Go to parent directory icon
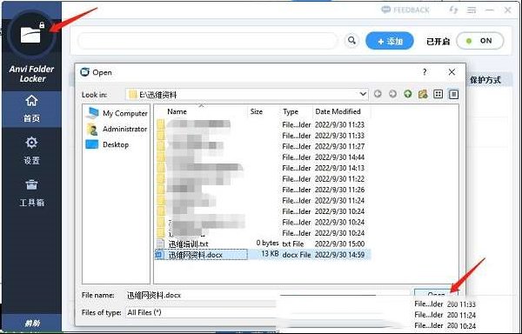Image resolution: width=522 pixels, height=334 pixels. coord(407,94)
